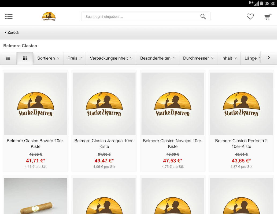277x214 pixels.
Task: Open the cigar photo product thumbnail
Action: point(35,196)
